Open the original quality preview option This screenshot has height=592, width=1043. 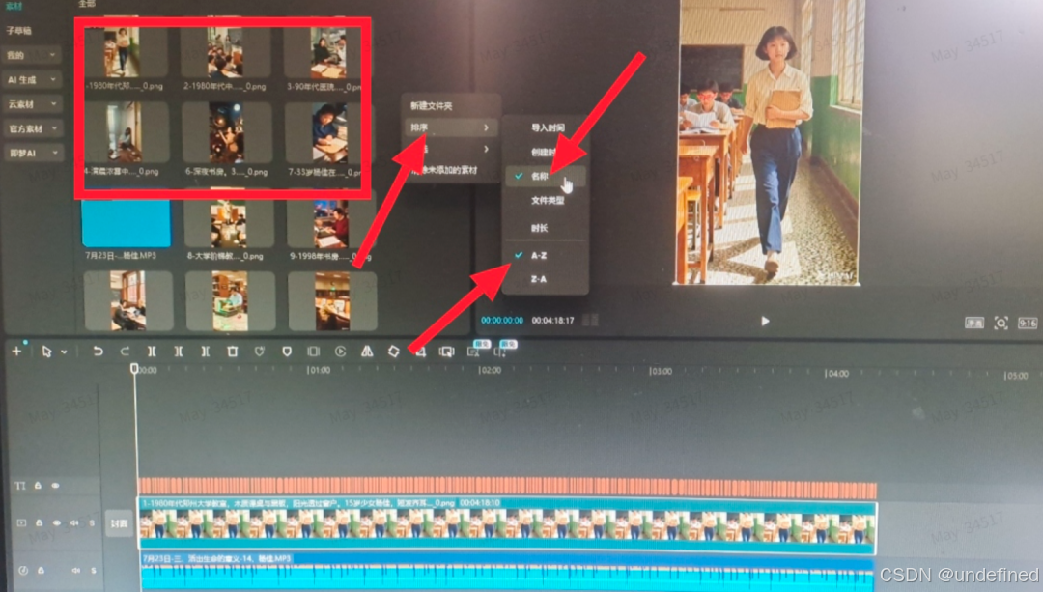pos(973,324)
